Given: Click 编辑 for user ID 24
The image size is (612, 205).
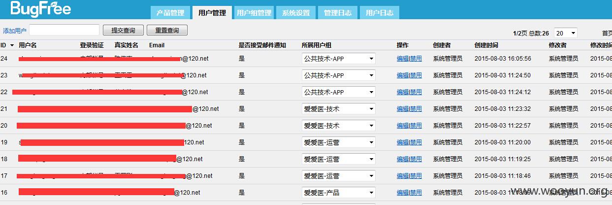Looking at the screenshot, I should tap(403, 59).
